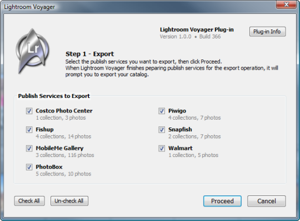Click '1 collection, 3 photos' text
Screen dimensions: 300x221
click(x=61, y=117)
